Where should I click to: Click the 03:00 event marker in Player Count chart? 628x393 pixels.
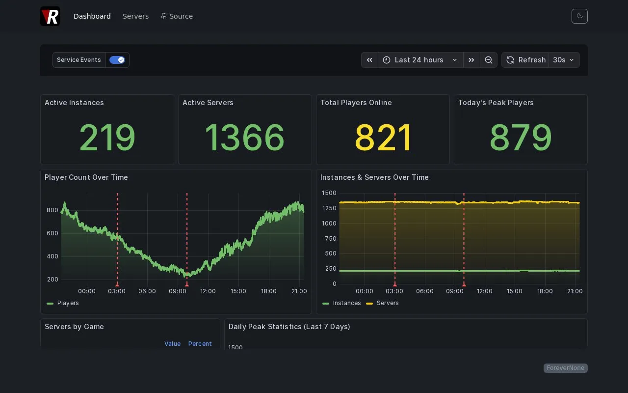click(x=117, y=284)
